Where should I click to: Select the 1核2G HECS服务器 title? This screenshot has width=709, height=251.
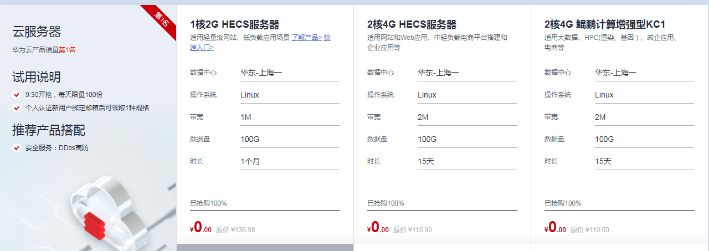point(234,24)
